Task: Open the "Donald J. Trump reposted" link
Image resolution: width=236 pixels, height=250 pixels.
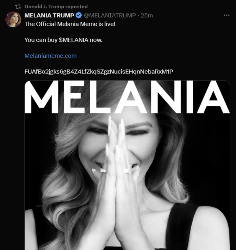Action: [x=56, y=6]
